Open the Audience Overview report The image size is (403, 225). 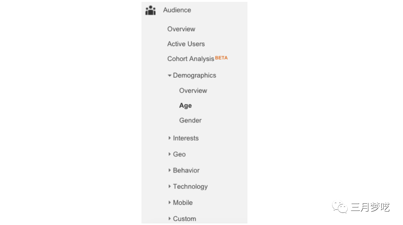coord(181,29)
